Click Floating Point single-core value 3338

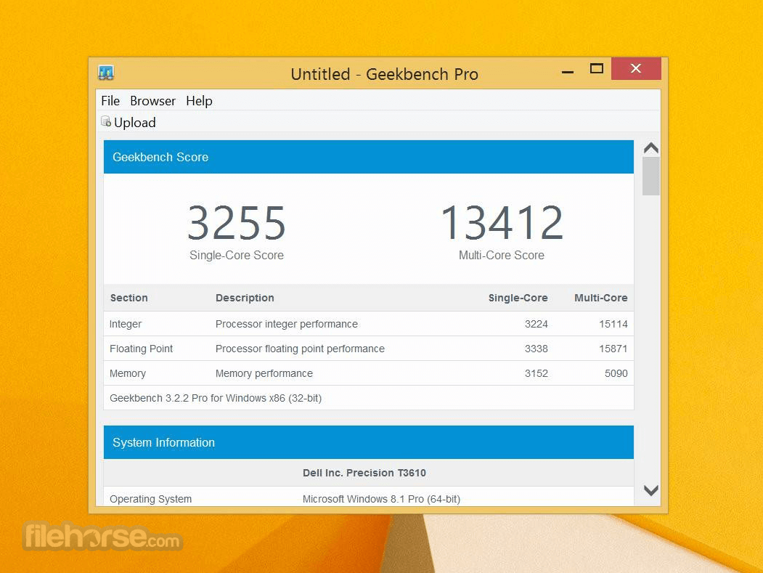pos(536,349)
